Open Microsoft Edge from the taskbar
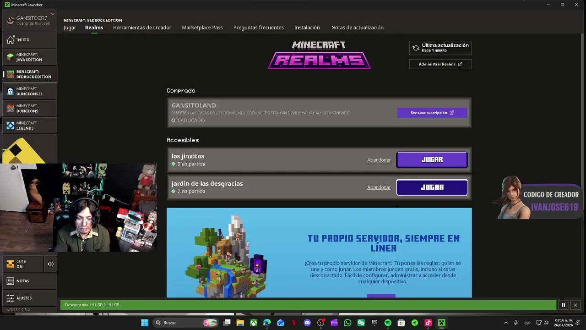The height and width of the screenshot is (330, 586). point(267,323)
